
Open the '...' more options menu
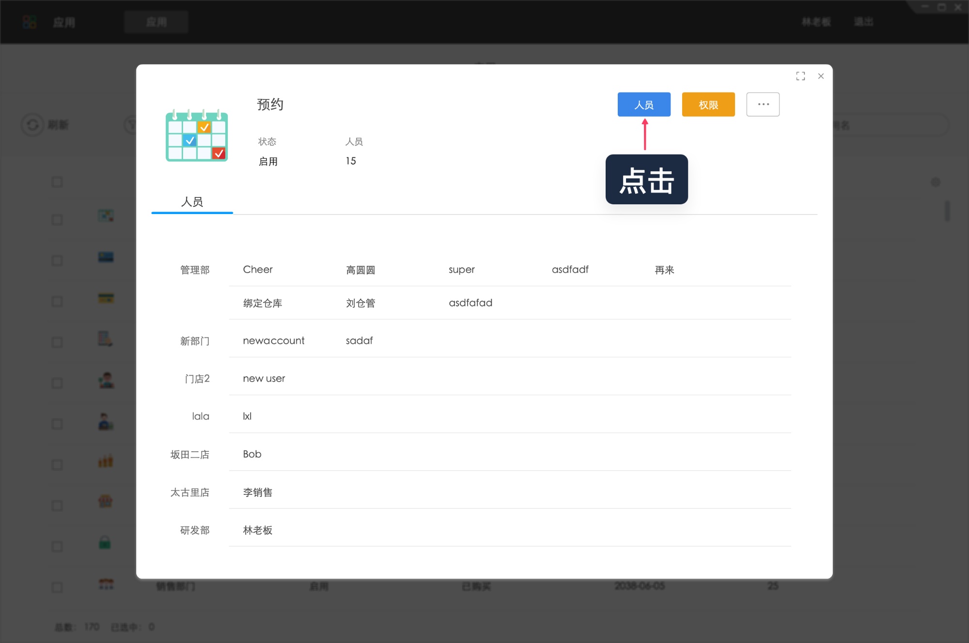(x=763, y=104)
